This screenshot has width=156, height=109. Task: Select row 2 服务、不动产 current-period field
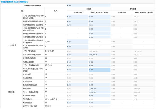tap(100, 21)
